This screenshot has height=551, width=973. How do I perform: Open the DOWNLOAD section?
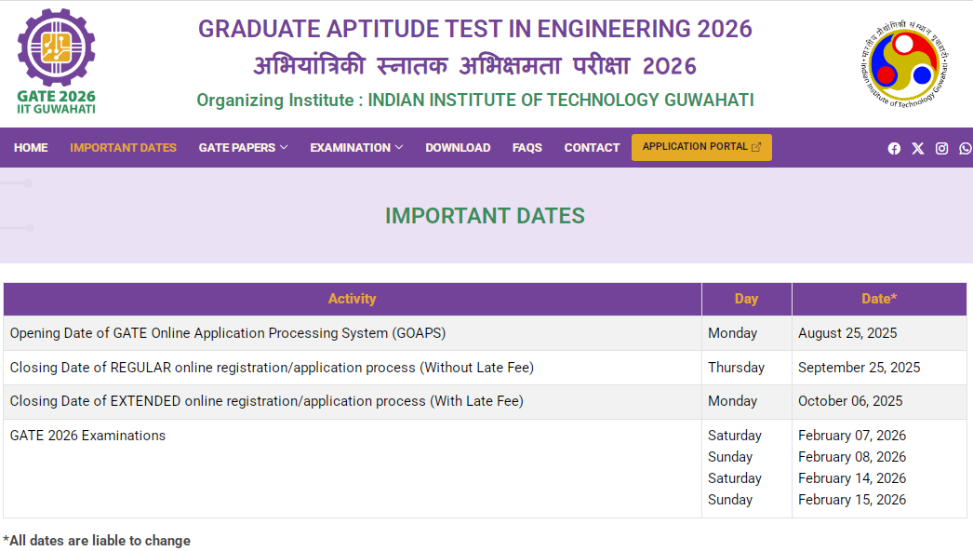pos(458,147)
